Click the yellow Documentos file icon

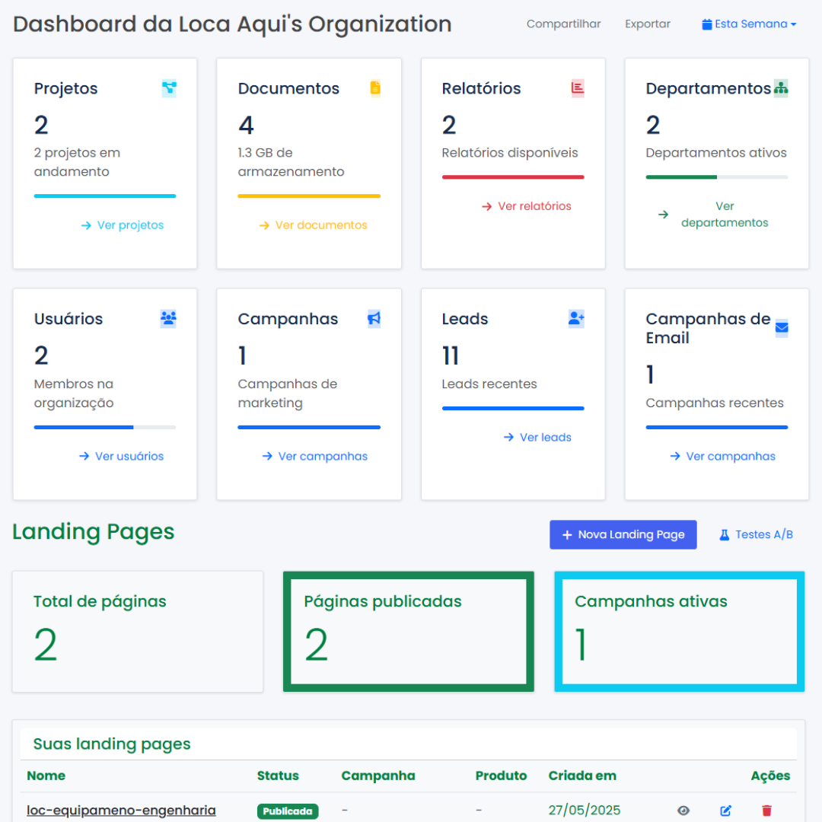(x=374, y=88)
